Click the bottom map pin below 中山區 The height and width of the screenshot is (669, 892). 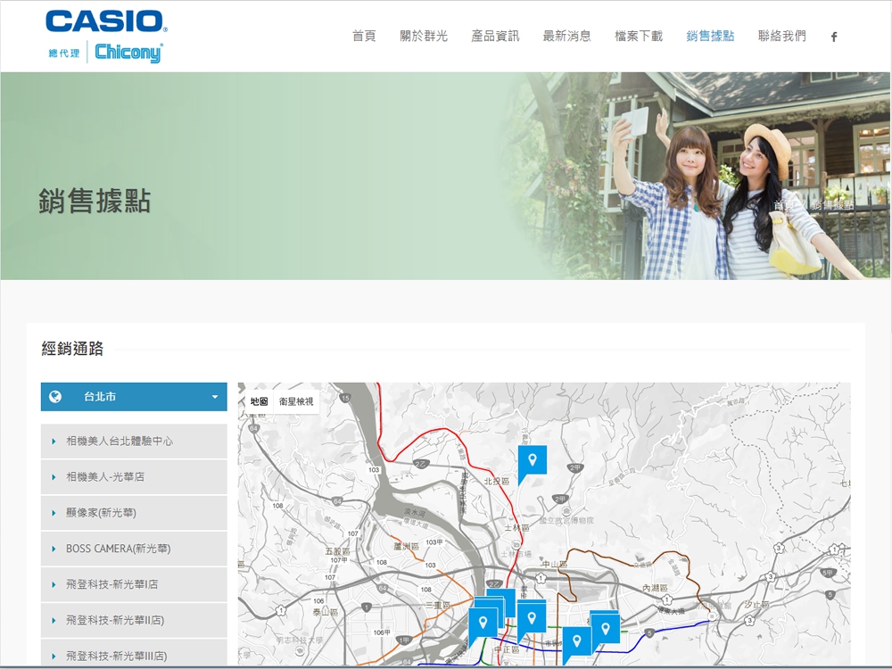pyautogui.click(x=577, y=641)
